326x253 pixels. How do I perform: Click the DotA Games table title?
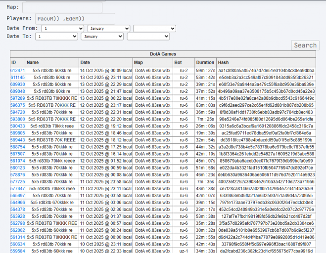163,54
